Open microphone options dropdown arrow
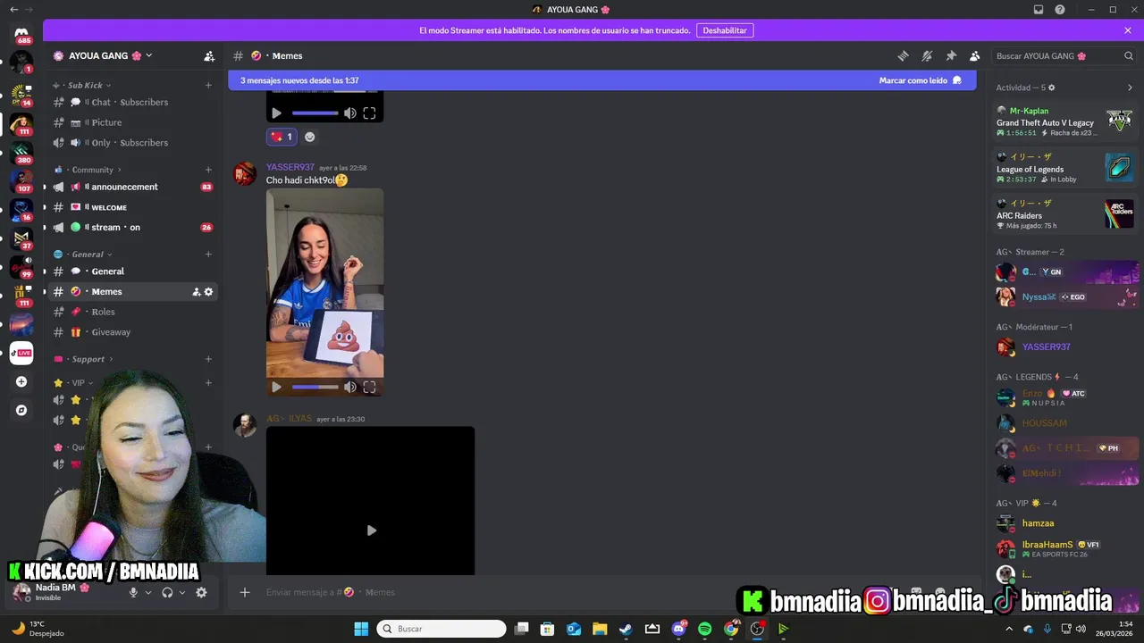Screen dimensions: 1144x643 click(x=148, y=592)
